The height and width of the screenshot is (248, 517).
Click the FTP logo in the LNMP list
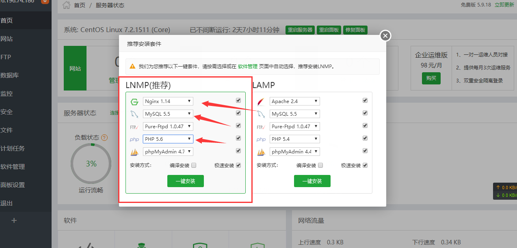[134, 127]
